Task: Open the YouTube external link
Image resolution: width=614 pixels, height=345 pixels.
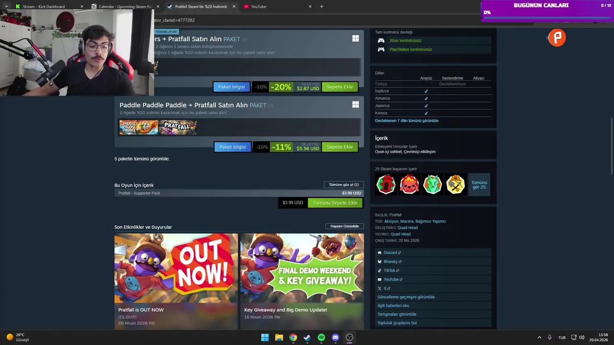Action: 433,279
